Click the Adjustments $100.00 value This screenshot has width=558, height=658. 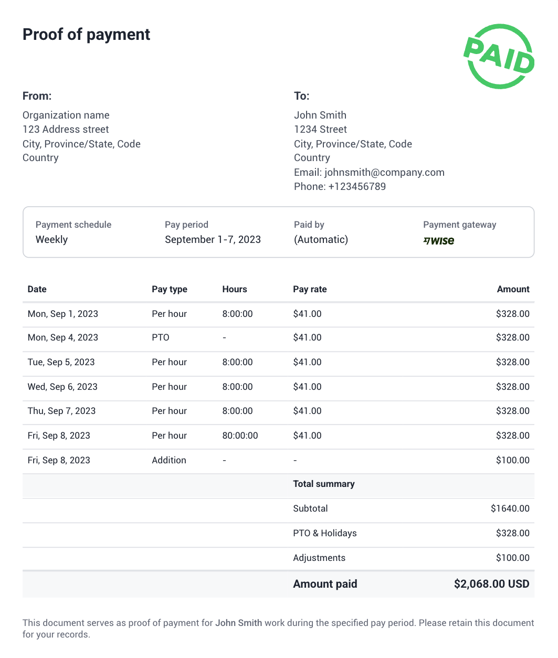click(512, 558)
